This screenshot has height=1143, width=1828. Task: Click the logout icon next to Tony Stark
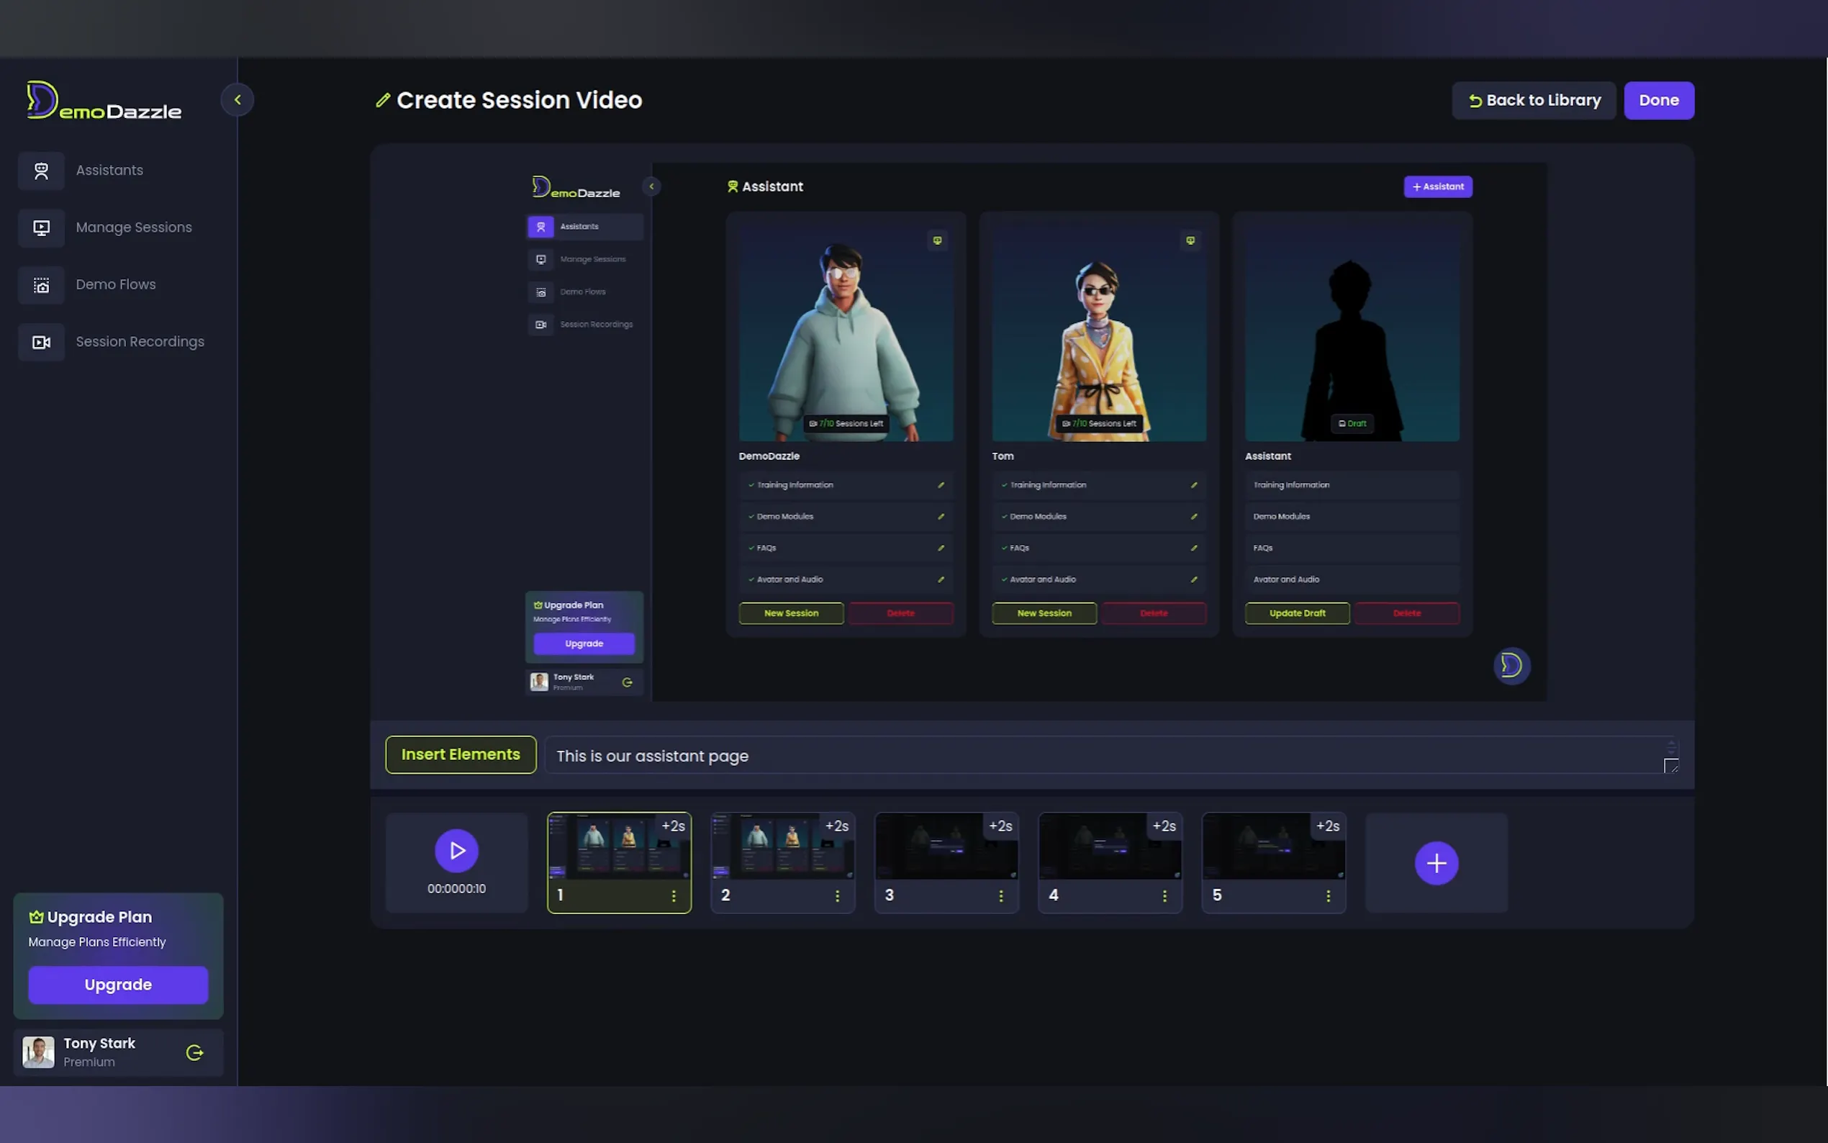(195, 1052)
